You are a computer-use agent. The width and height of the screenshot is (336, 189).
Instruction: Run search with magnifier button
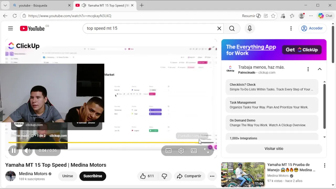[232, 28]
